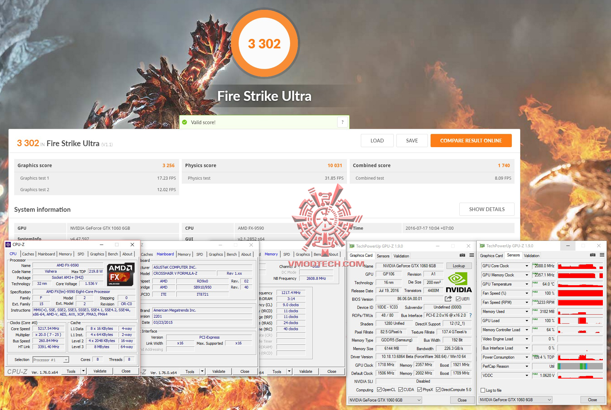Click the GPU-Z Graphics Card window title icon
The height and width of the screenshot is (410, 611).
(352, 246)
